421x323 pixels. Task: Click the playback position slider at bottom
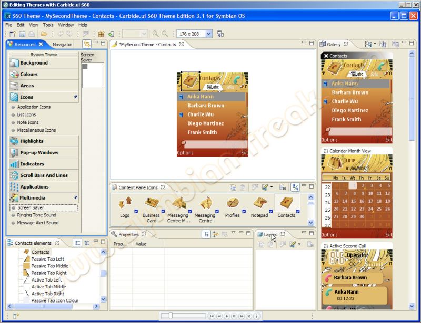[x=171, y=316]
